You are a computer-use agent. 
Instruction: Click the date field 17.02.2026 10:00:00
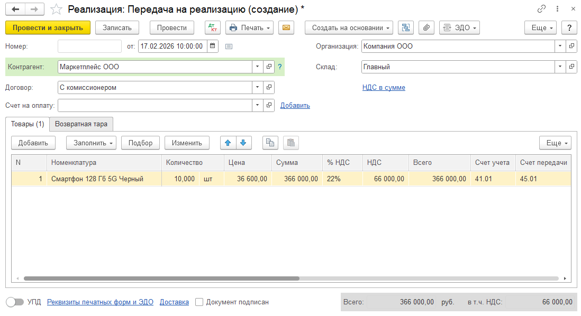coord(173,47)
